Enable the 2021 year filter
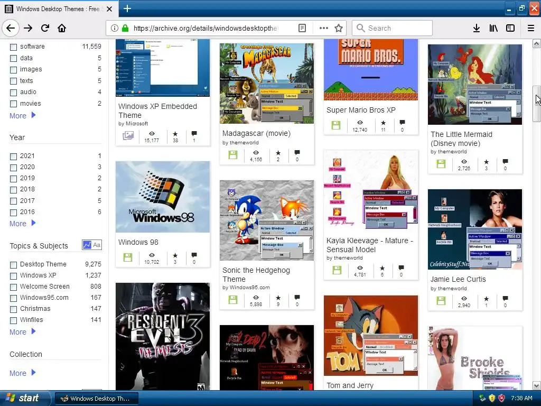Screen dimensions: 541x406 tap(13, 156)
